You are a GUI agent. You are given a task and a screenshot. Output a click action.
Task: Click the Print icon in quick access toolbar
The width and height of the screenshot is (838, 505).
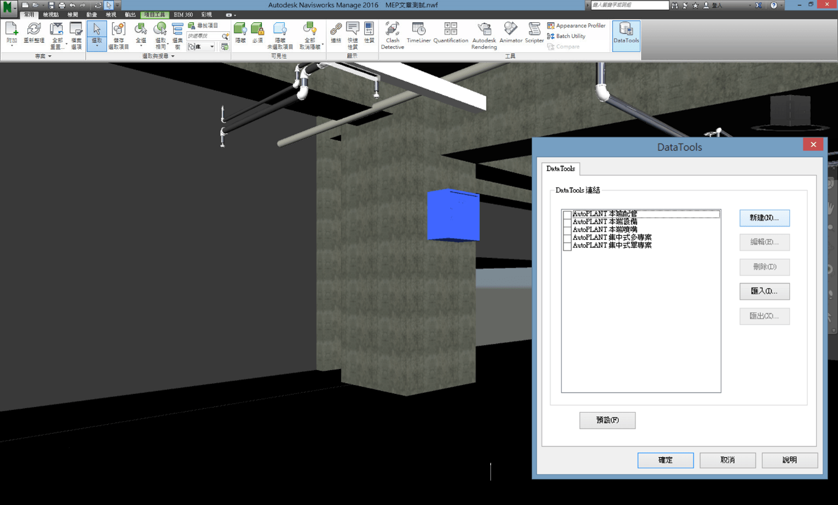(61, 5)
